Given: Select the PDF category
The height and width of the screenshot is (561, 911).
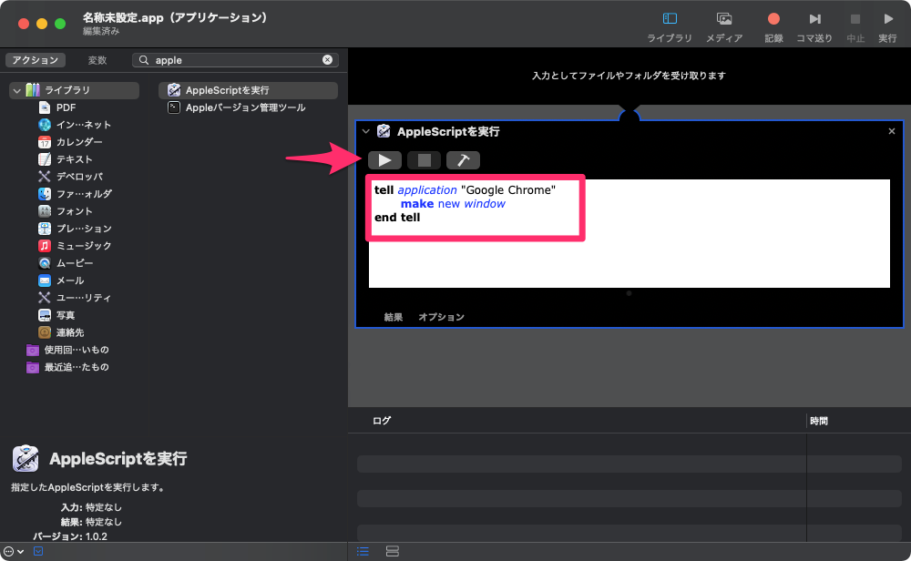Looking at the screenshot, I should coord(66,107).
